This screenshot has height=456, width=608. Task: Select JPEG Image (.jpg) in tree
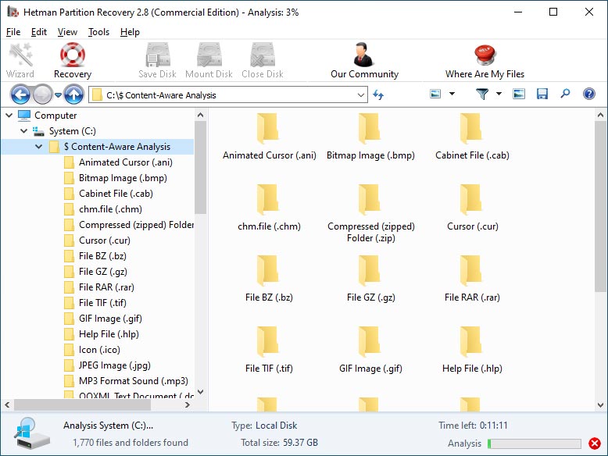coord(114,365)
